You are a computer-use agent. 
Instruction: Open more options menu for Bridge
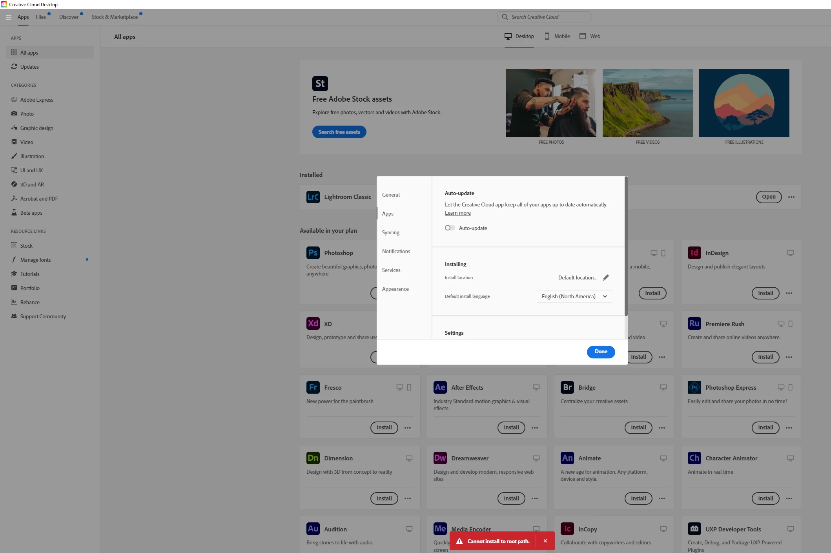(x=662, y=428)
